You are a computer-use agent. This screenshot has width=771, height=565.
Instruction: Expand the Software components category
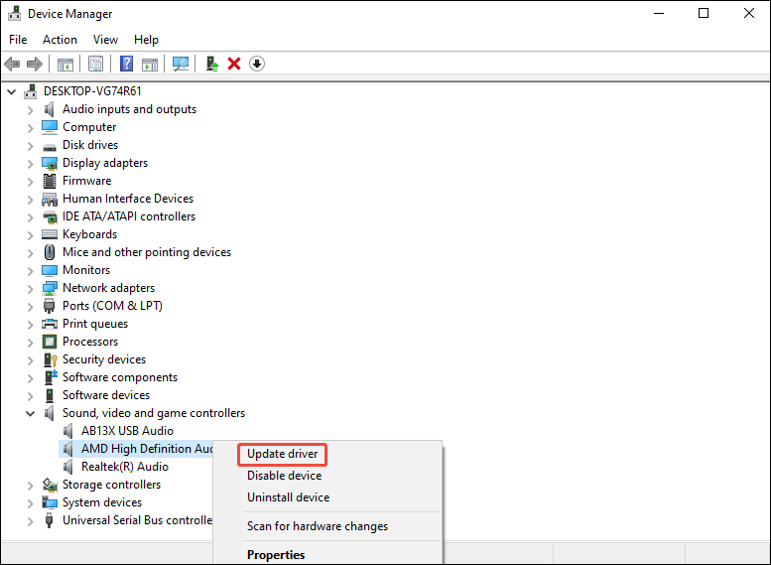31,378
